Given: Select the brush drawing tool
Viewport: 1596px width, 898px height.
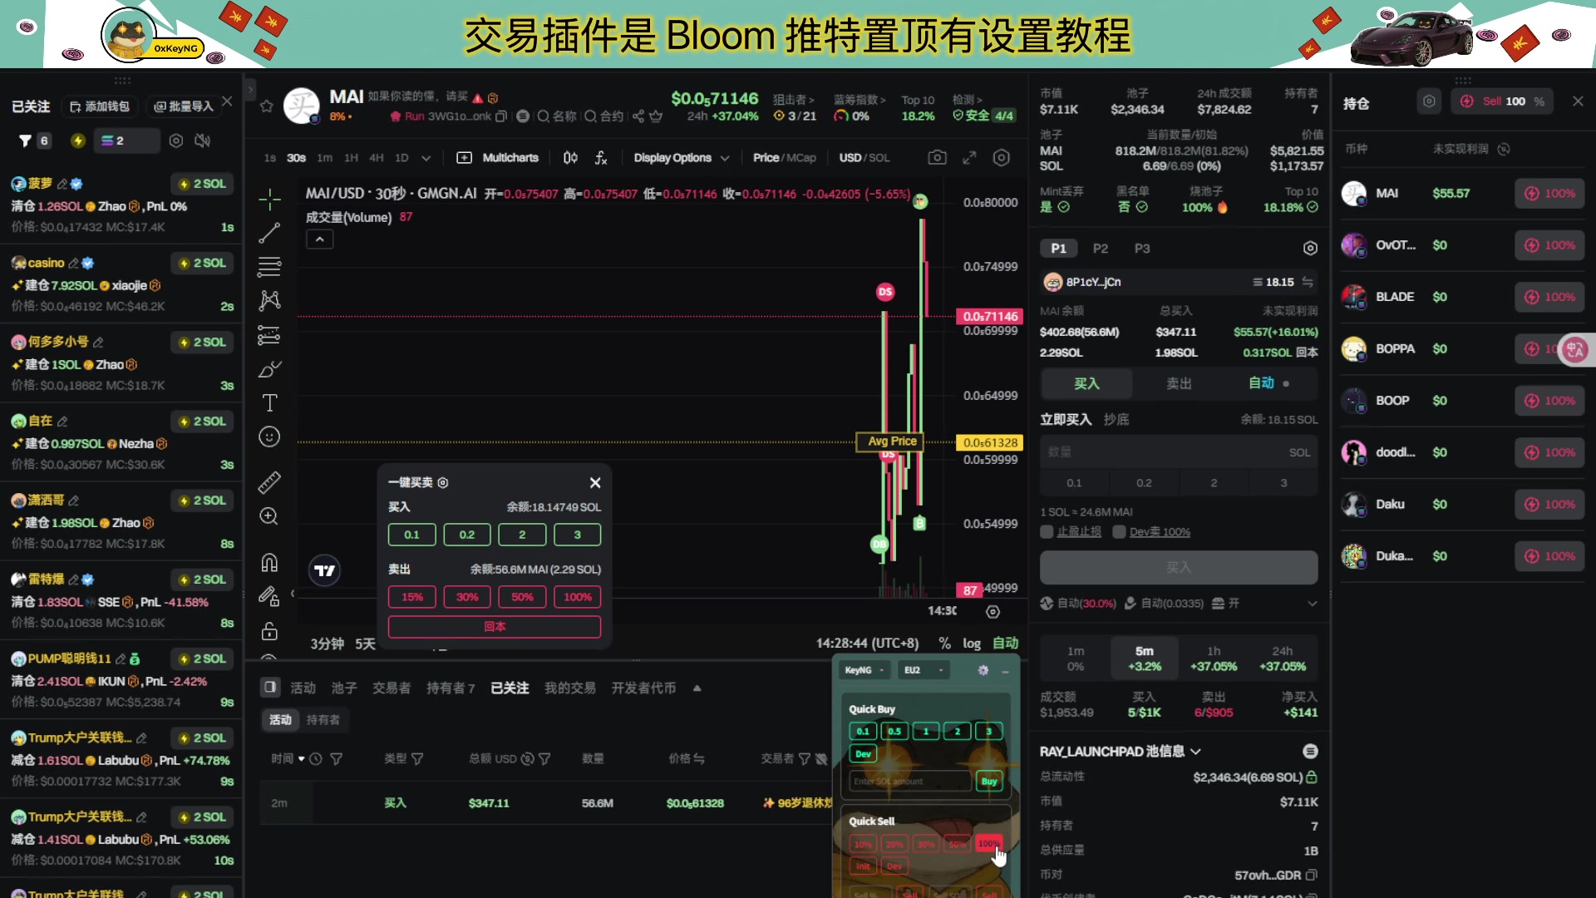Looking at the screenshot, I should coord(269,369).
